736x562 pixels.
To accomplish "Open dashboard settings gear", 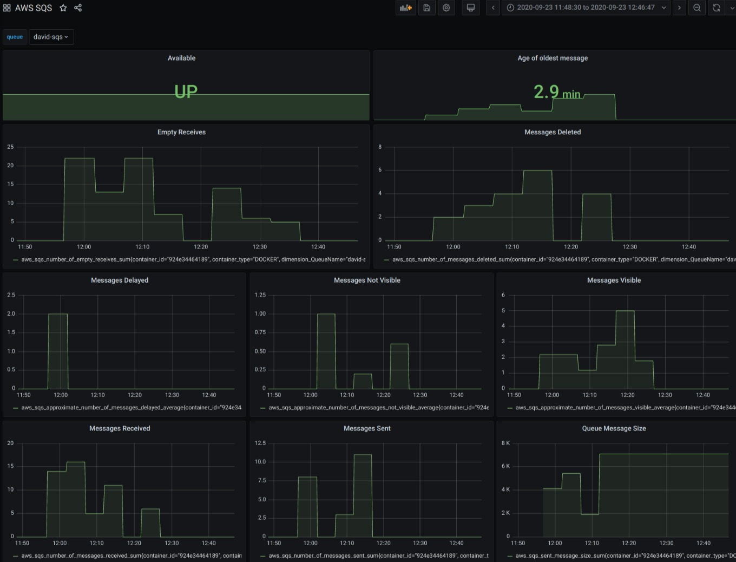I will tap(446, 8).
